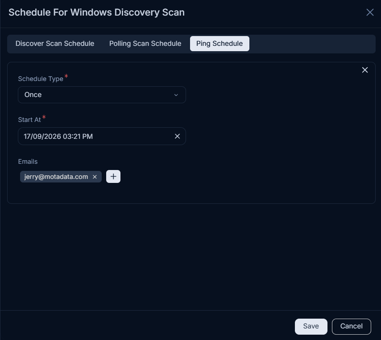Clear the Start At date value

coord(178,136)
